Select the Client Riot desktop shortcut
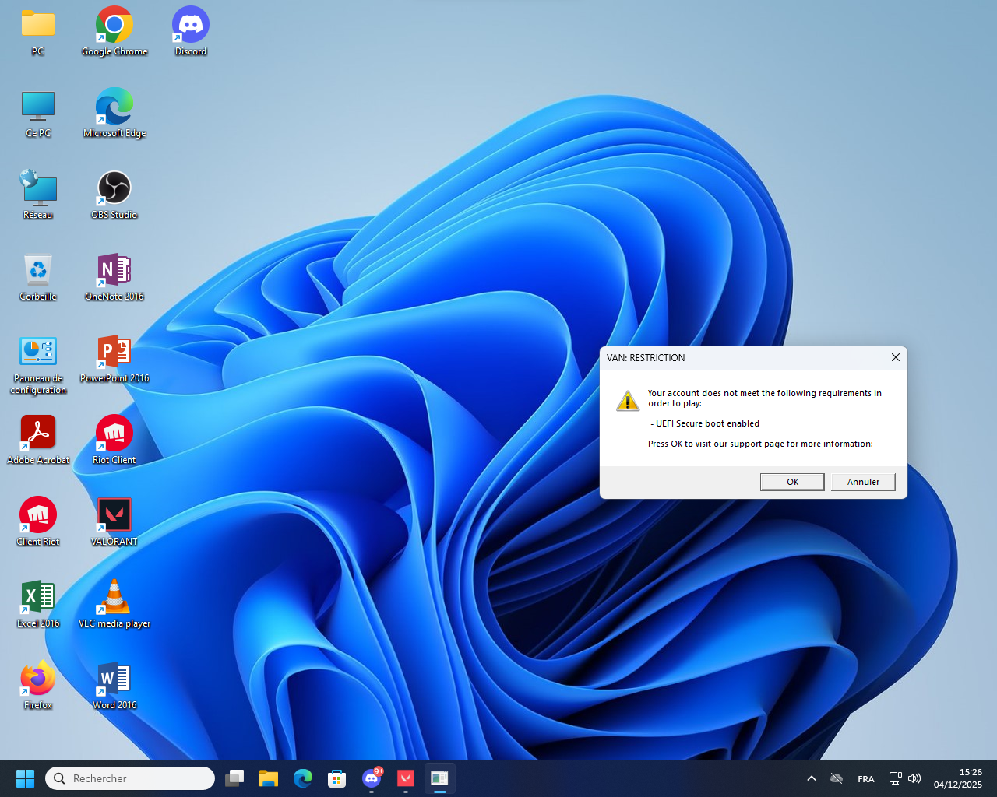Screen dimensions: 997x797 [x=38, y=522]
